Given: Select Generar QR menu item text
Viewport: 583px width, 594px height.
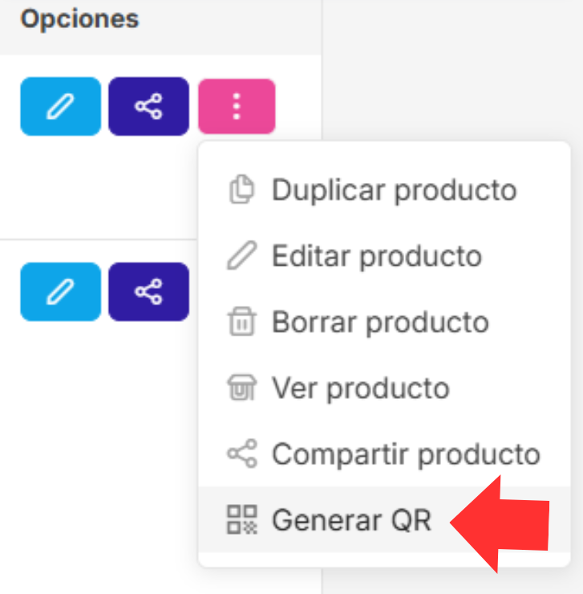Looking at the screenshot, I should pos(352,519).
